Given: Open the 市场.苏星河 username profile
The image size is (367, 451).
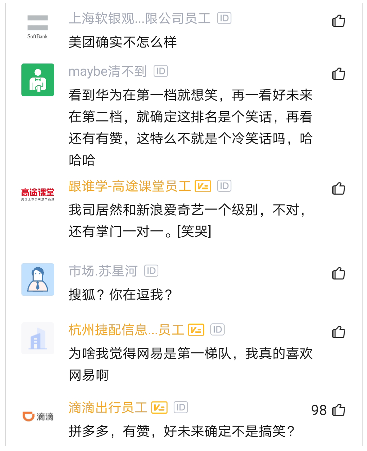Looking at the screenshot, I should click(103, 271).
